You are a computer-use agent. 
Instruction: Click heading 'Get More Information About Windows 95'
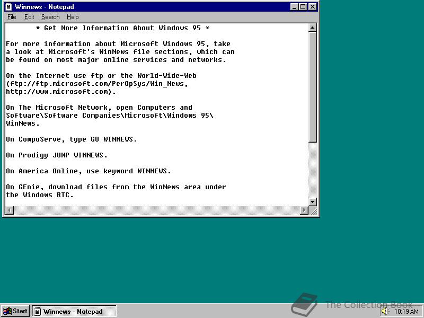[x=122, y=28]
